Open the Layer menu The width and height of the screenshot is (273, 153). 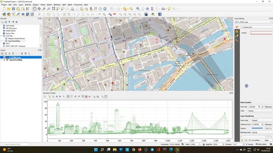[21, 5]
